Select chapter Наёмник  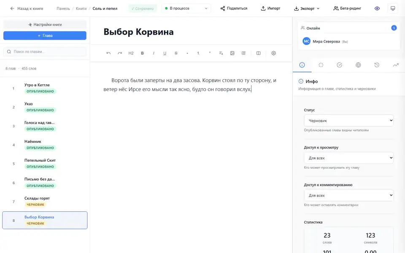point(45,145)
